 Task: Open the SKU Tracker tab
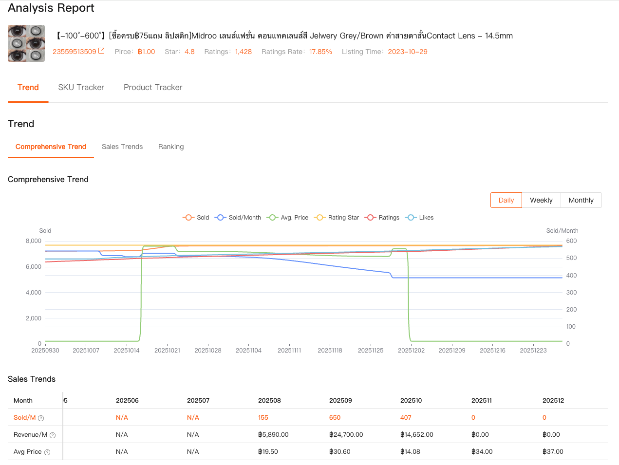click(81, 88)
